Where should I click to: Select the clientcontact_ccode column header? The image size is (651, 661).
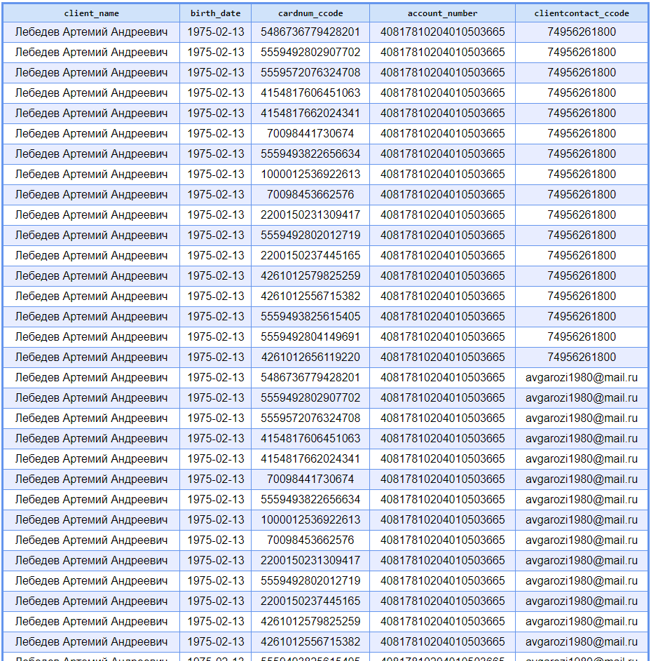(x=581, y=13)
